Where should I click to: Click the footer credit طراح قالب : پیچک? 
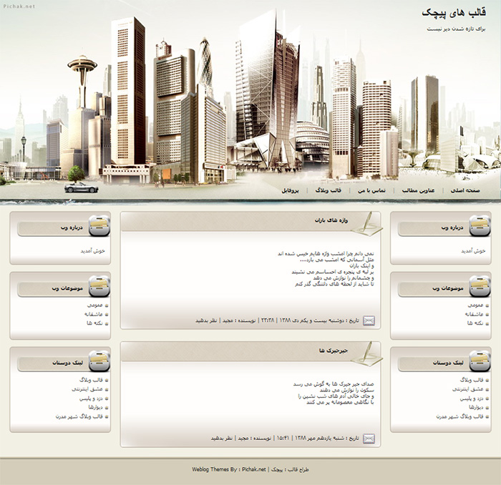[290, 469]
